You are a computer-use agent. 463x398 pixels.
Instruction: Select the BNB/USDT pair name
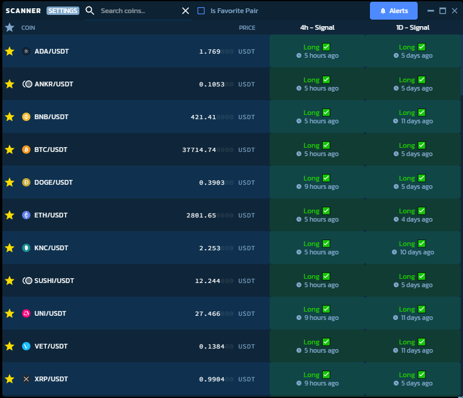51,117
